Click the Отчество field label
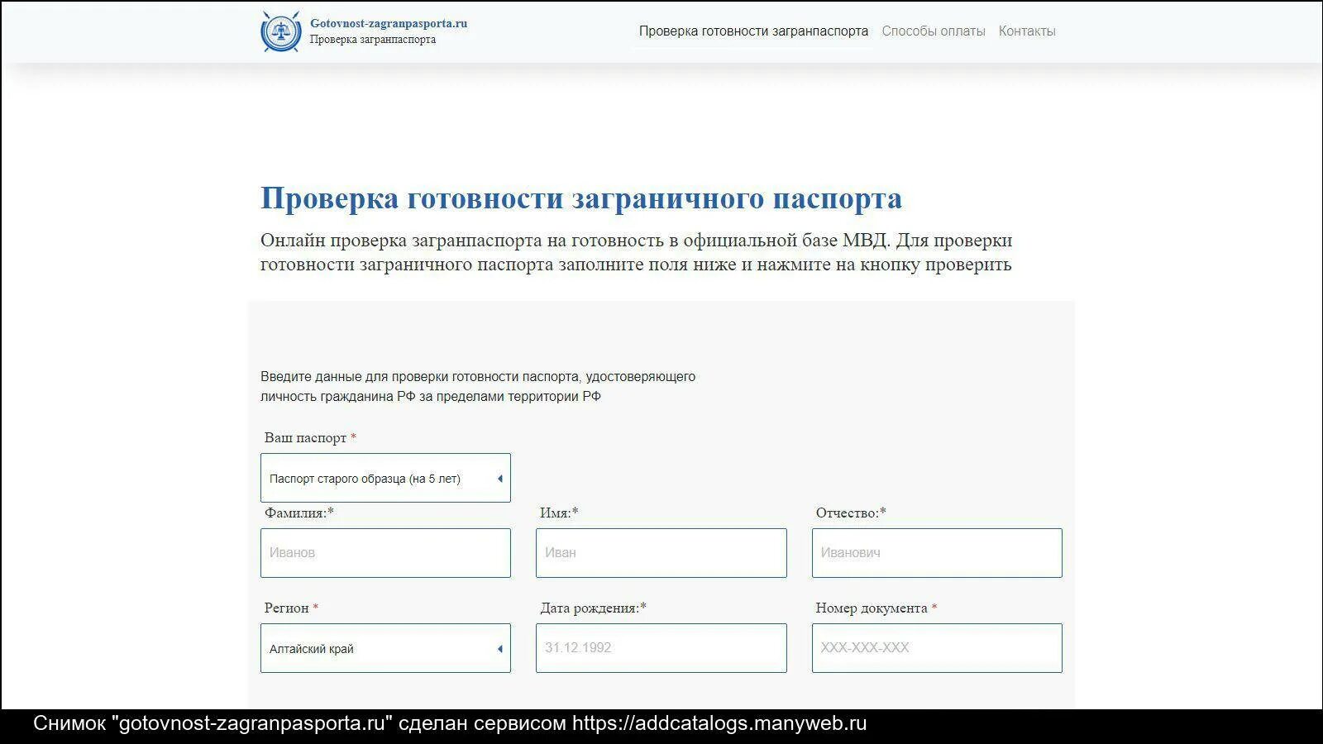The width and height of the screenshot is (1323, 744). pos(851,513)
